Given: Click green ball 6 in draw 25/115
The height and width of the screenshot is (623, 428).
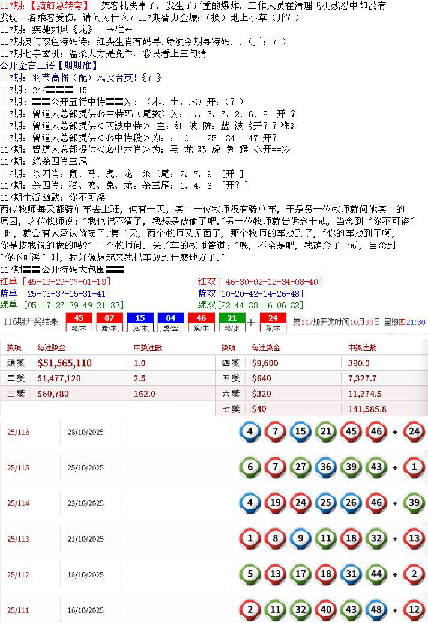Looking at the screenshot, I should [x=250, y=467].
